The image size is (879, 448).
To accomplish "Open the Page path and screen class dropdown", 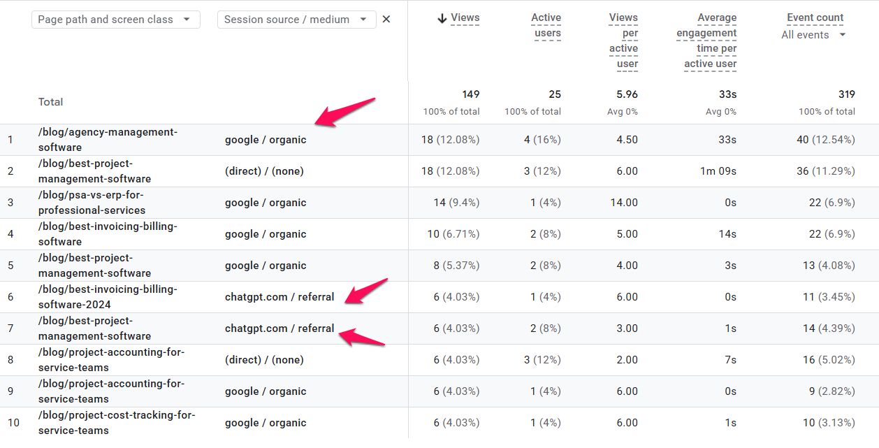I will pos(116,20).
